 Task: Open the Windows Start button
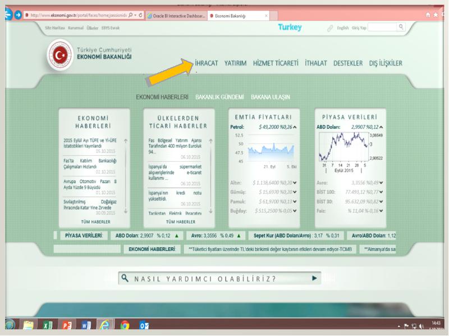click(x=10, y=325)
